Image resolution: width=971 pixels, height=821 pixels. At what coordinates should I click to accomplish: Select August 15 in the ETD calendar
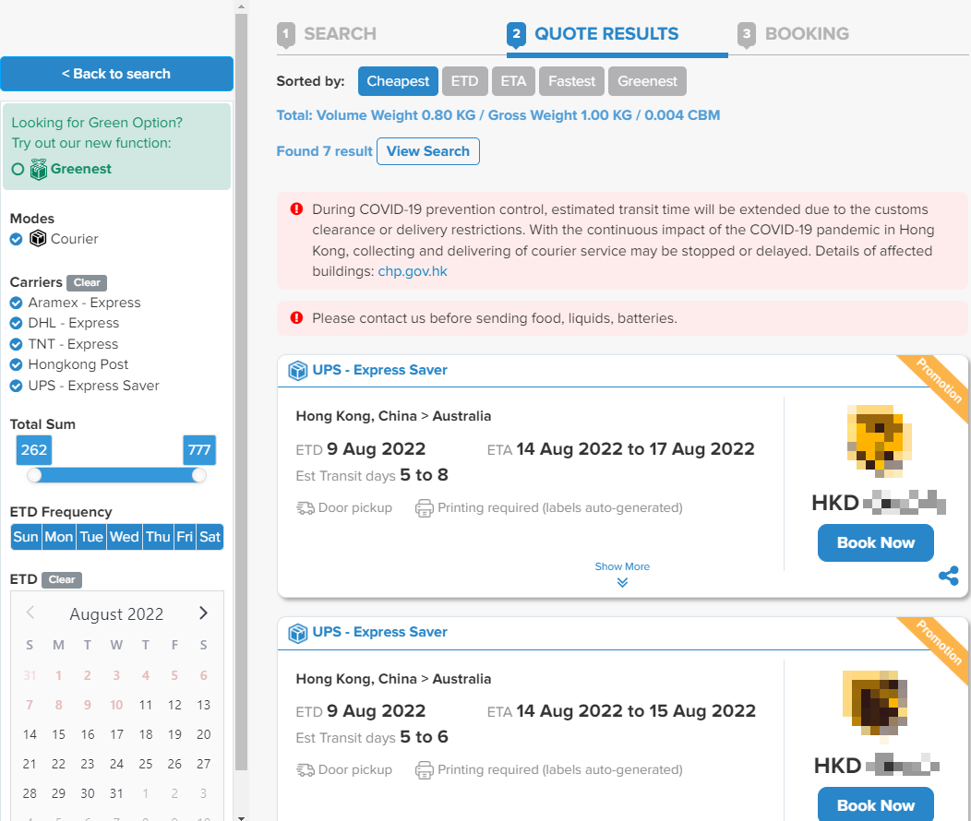[58, 734]
